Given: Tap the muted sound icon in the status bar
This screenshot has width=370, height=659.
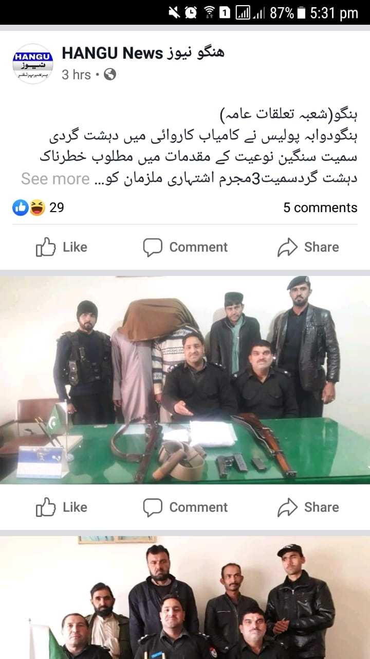Looking at the screenshot, I should pos(175,12).
